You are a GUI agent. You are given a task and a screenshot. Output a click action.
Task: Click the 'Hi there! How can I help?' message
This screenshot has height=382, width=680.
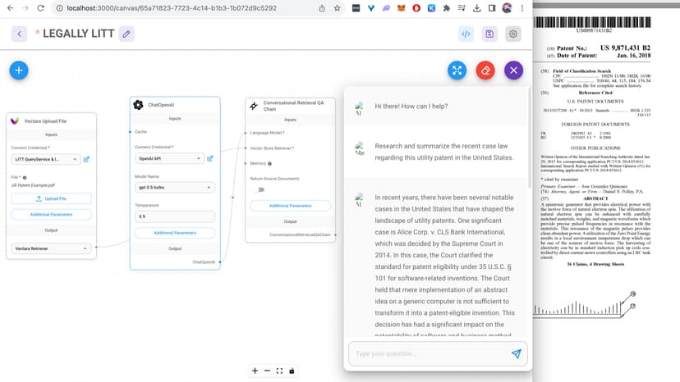click(x=411, y=106)
